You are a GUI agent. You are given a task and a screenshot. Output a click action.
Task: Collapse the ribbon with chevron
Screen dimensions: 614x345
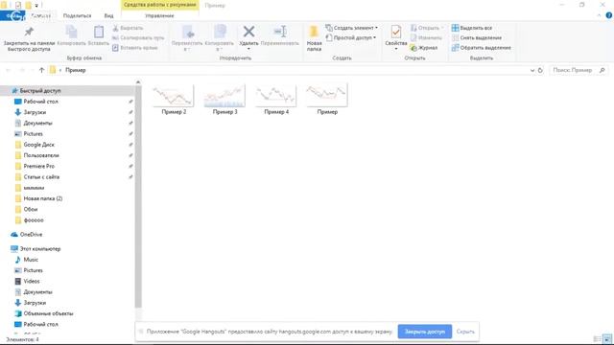(x=599, y=15)
